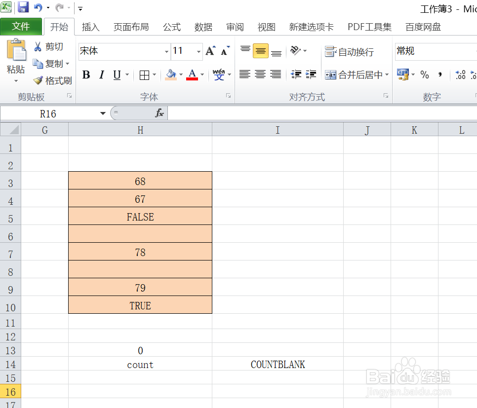Viewport: 477px width, 408px height.
Task: Toggle underline formatting
Action: click(116, 74)
